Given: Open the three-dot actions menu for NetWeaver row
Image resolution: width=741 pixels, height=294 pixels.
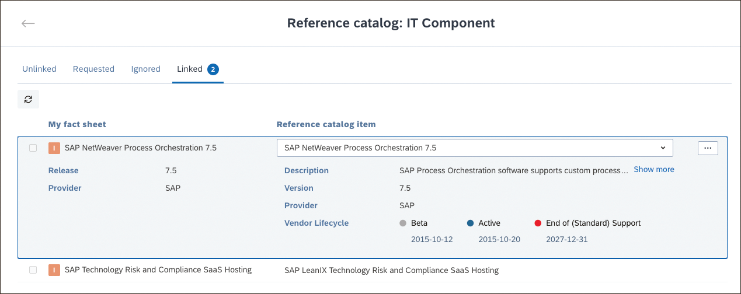Looking at the screenshot, I should pyautogui.click(x=708, y=148).
